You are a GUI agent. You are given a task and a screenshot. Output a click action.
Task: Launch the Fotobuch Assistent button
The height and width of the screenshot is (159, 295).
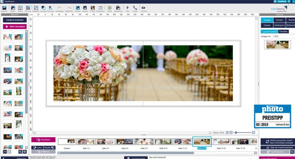point(15,19)
